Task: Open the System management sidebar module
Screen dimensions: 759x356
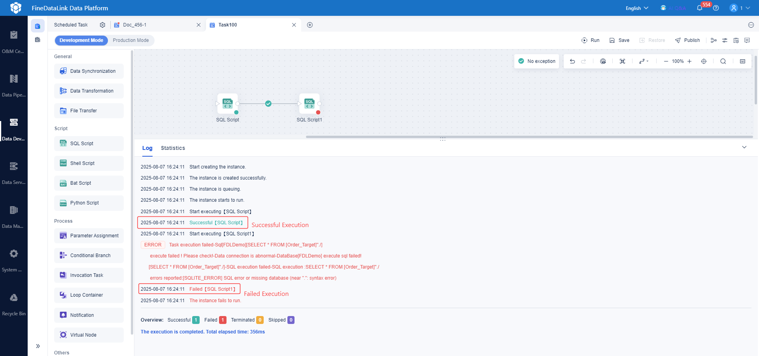Action: (14, 260)
